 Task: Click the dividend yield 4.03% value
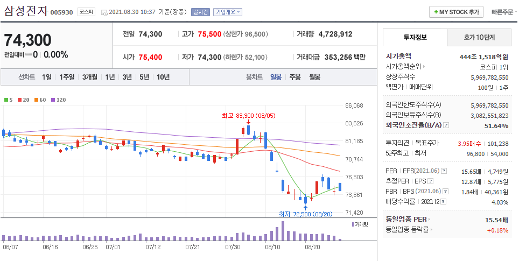pos(501,202)
